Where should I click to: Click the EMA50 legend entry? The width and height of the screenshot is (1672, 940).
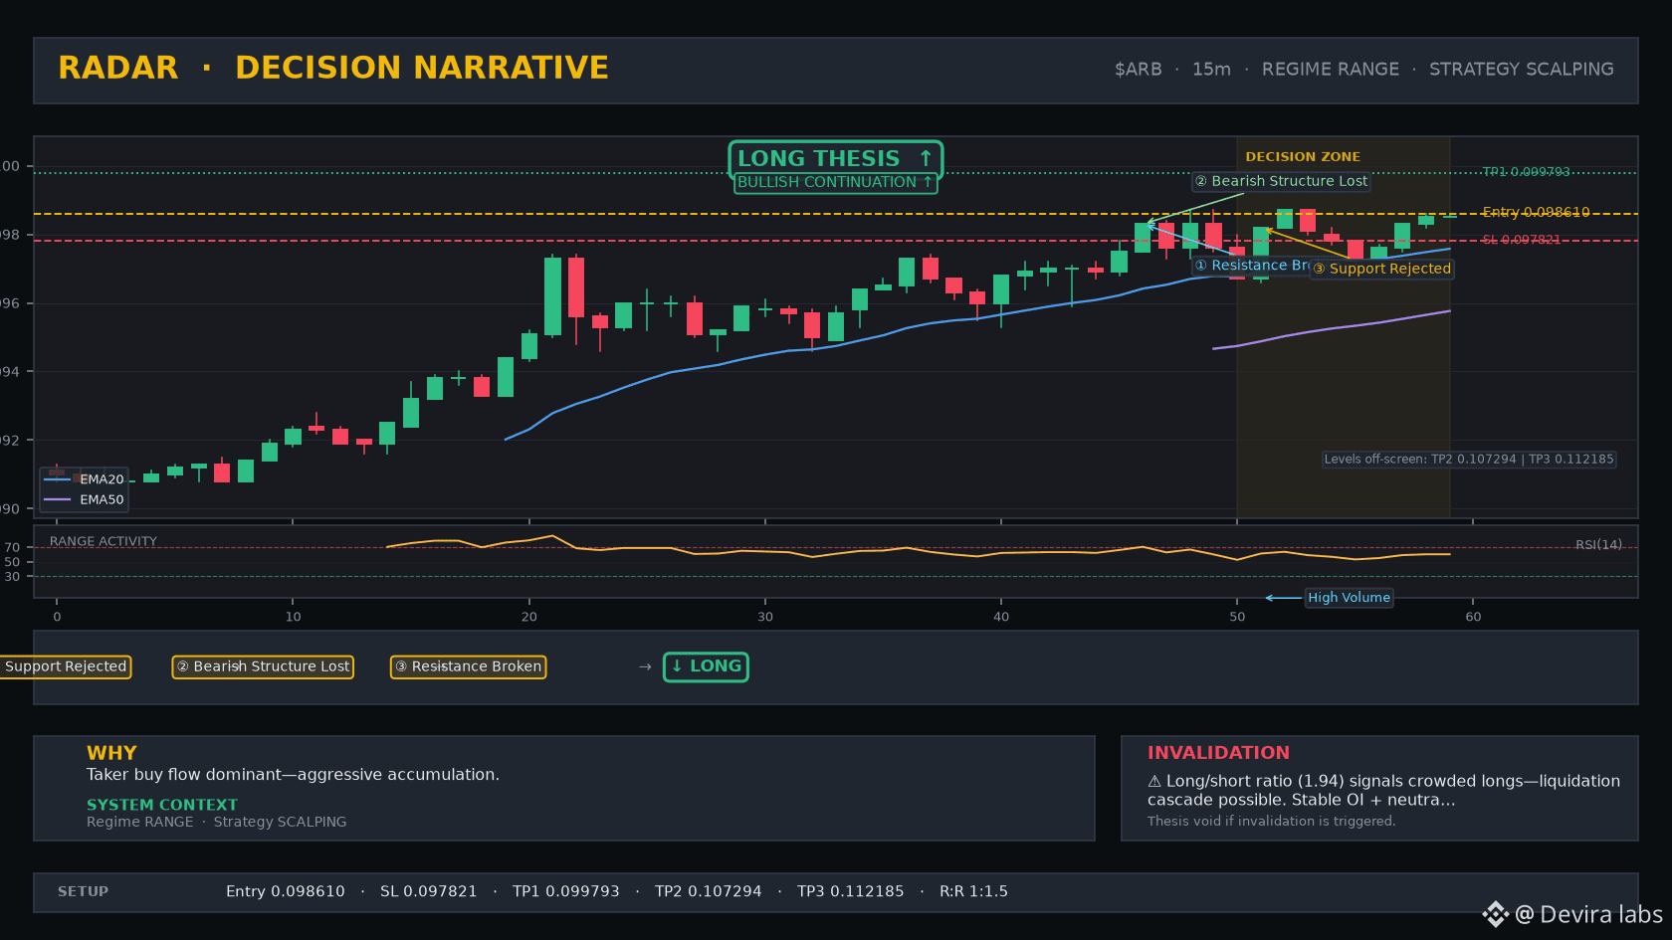tap(84, 499)
